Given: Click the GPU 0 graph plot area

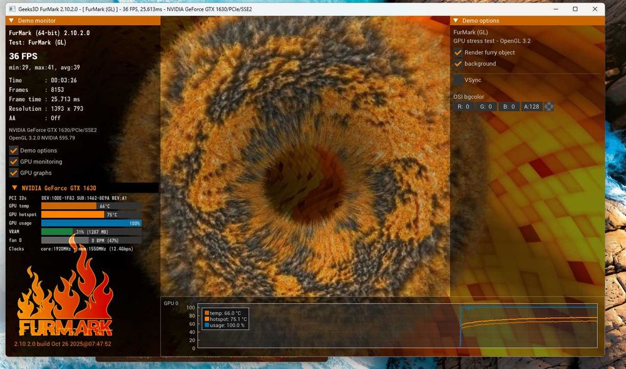Looking at the screenshot, I should pos(398,326).
